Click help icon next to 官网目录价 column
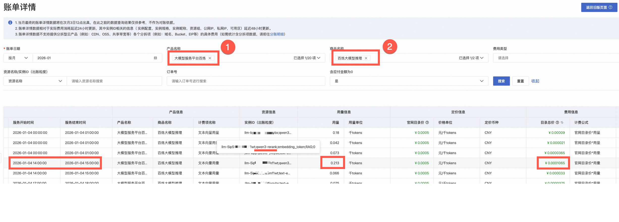The image size is (619, 222). tap(427, 122)
